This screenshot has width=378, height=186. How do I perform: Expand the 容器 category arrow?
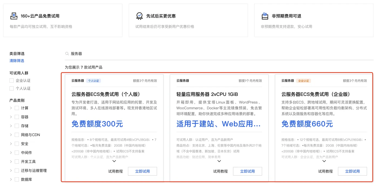(x=11, y=117)
